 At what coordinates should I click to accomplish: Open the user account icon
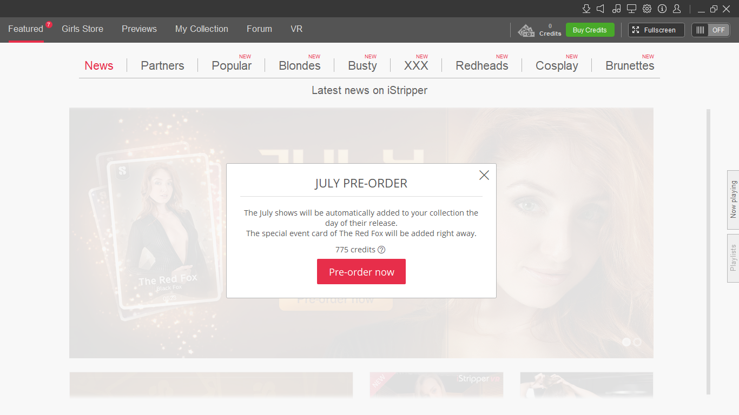(677, 9)
